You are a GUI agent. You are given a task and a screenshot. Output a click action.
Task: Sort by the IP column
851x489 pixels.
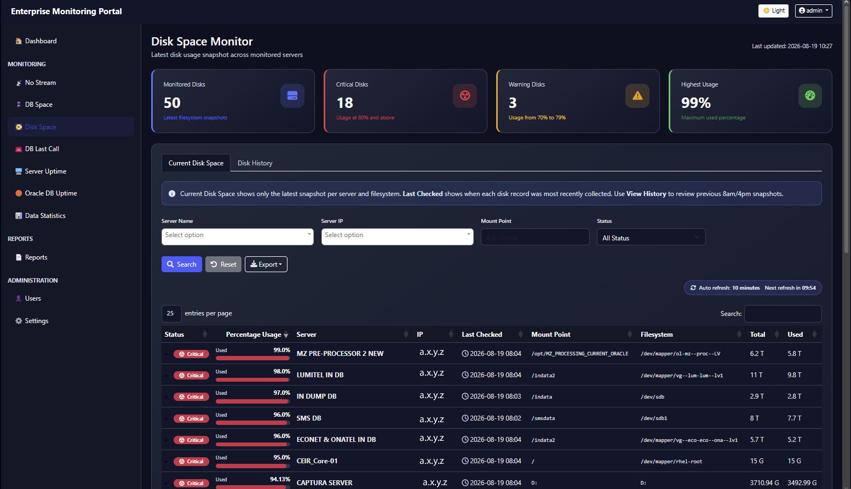(x=435, y=335)
